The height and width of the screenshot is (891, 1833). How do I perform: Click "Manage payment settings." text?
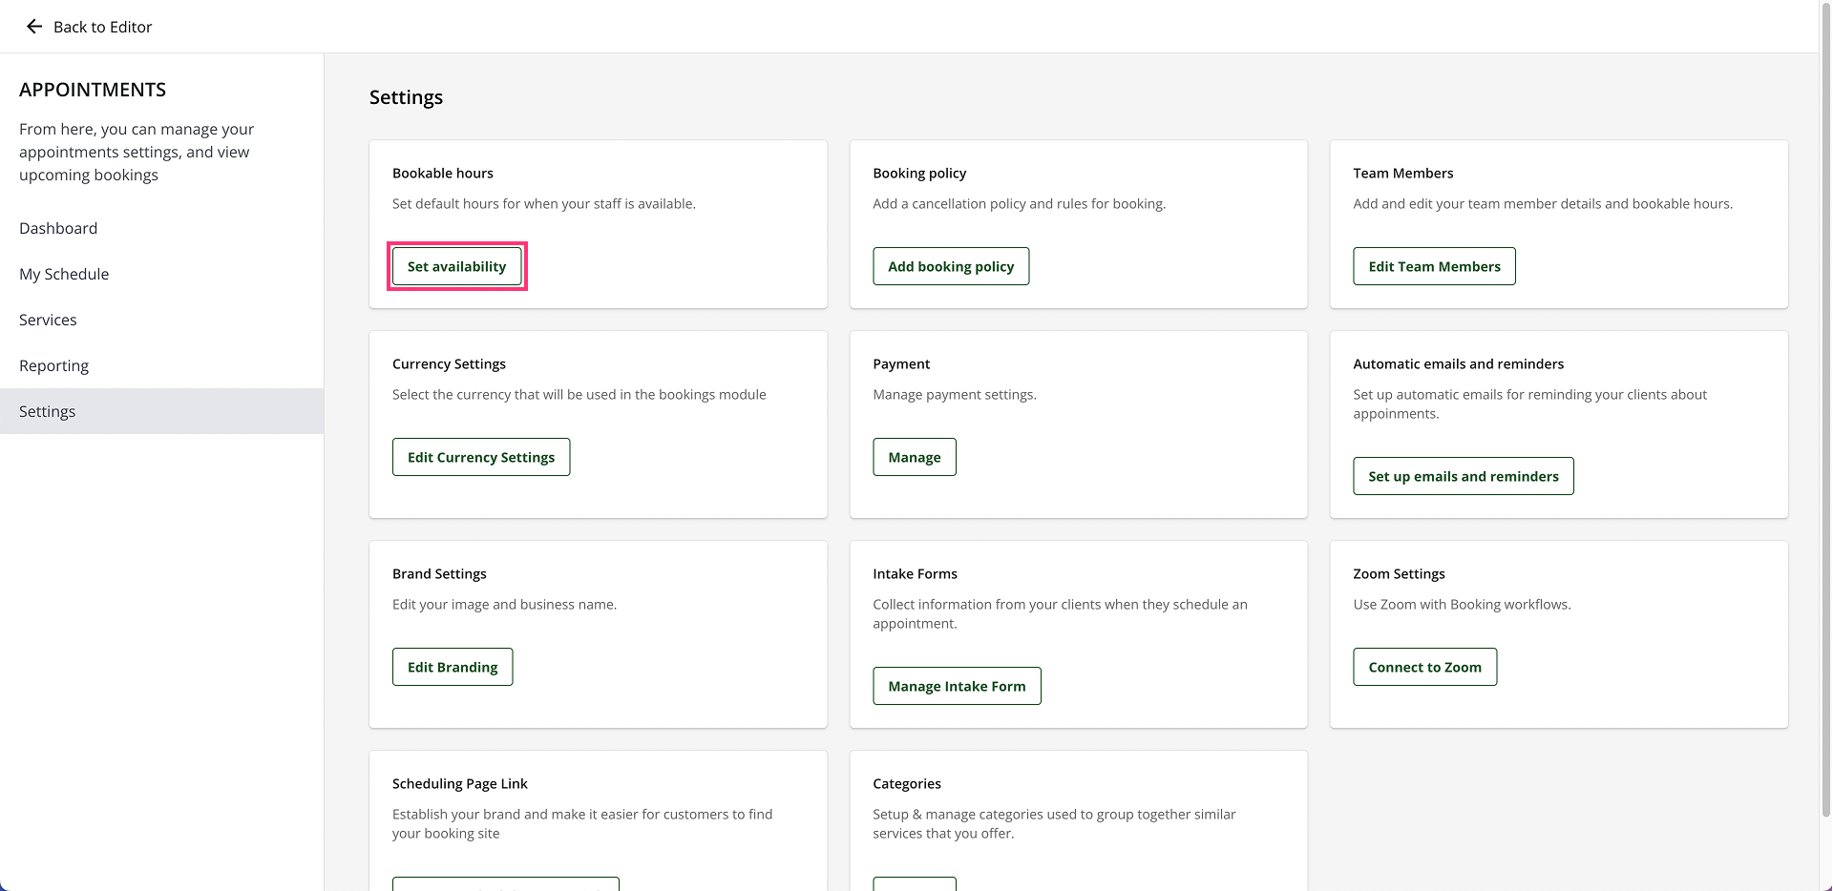click(955, 394)
